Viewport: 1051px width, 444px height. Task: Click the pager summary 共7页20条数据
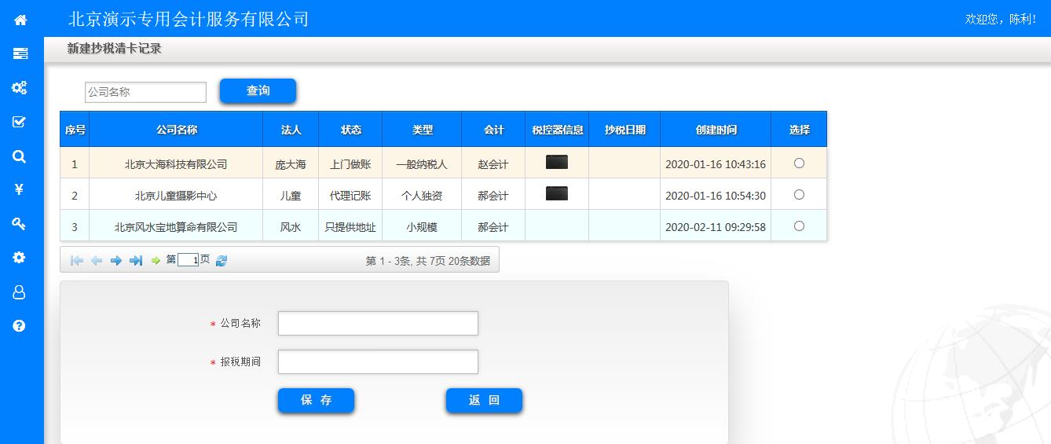(452, 261)
